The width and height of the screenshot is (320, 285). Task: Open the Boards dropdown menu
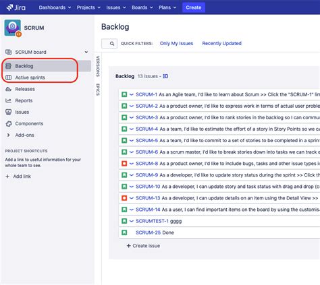tap(142, 7)
